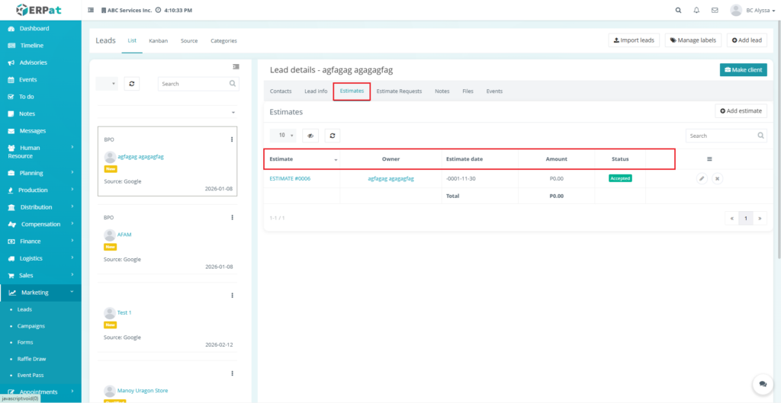The width and height of the screenshot is (781, 403).
Task: Open the 10 rows-per-page dropdown
Action: [283, 136]
